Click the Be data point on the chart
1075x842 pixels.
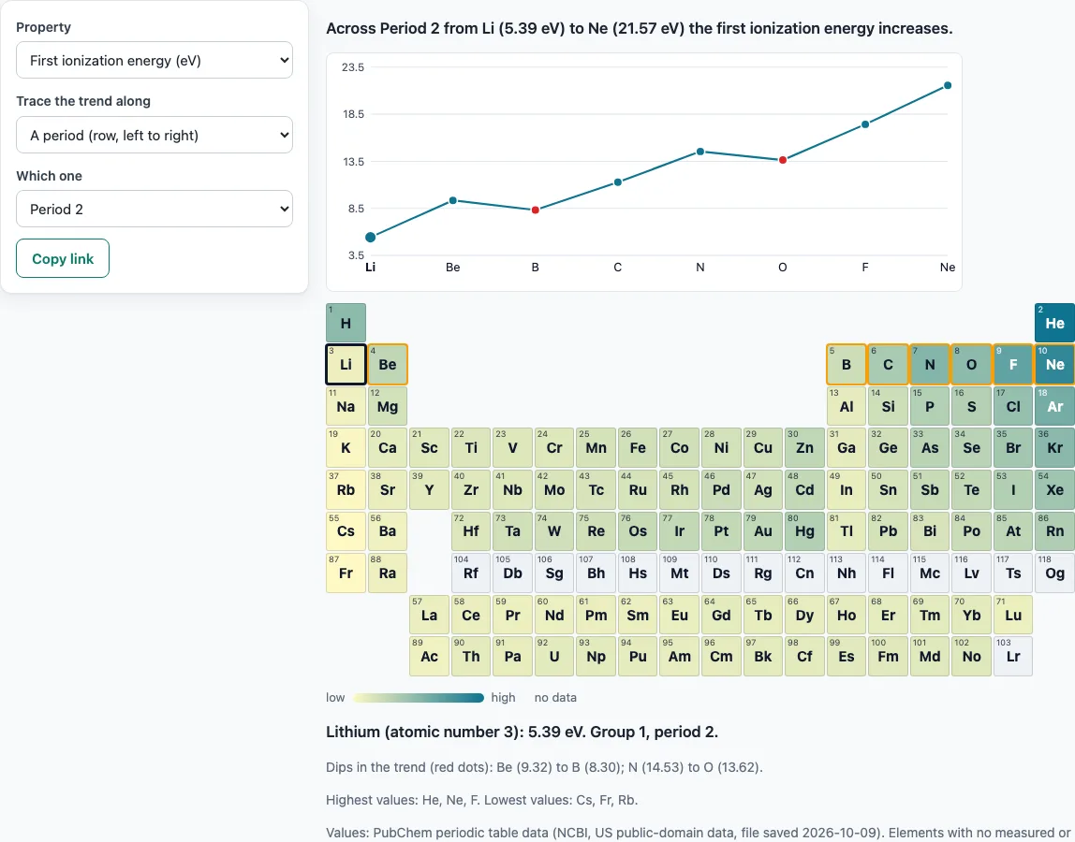pos(452,201)
